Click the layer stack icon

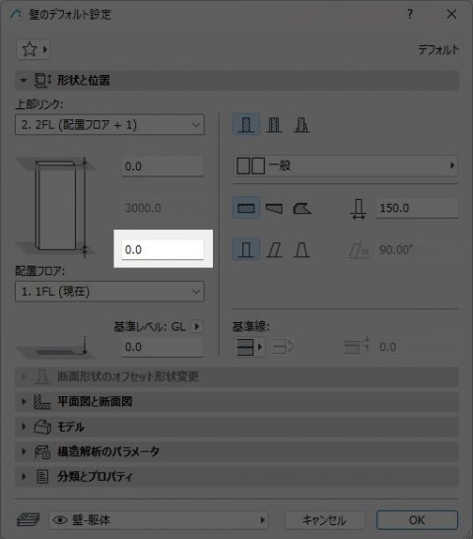(29, 519)
